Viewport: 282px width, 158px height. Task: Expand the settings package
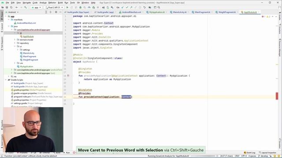coord(18,50)
